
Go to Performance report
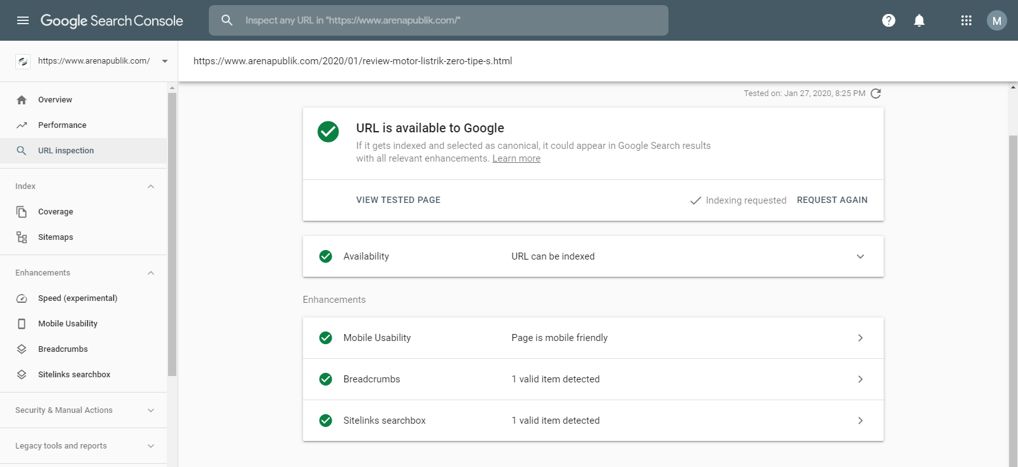coord(83,125)
